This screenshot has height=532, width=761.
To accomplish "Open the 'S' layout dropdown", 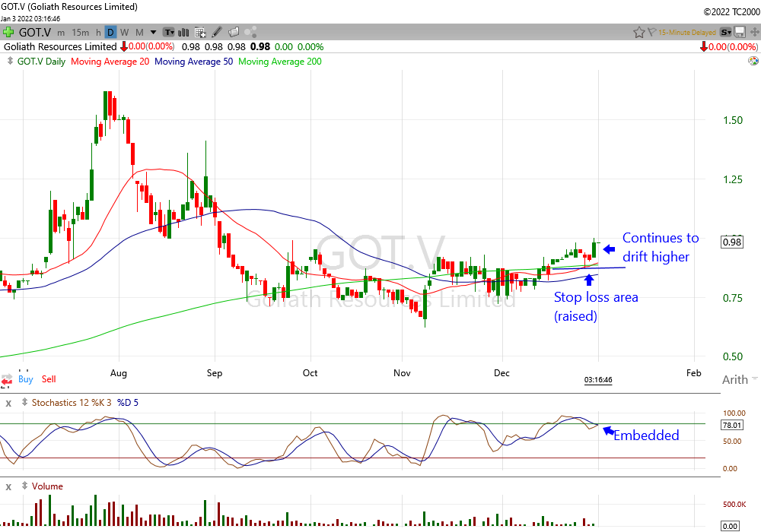I will point(725,33).
